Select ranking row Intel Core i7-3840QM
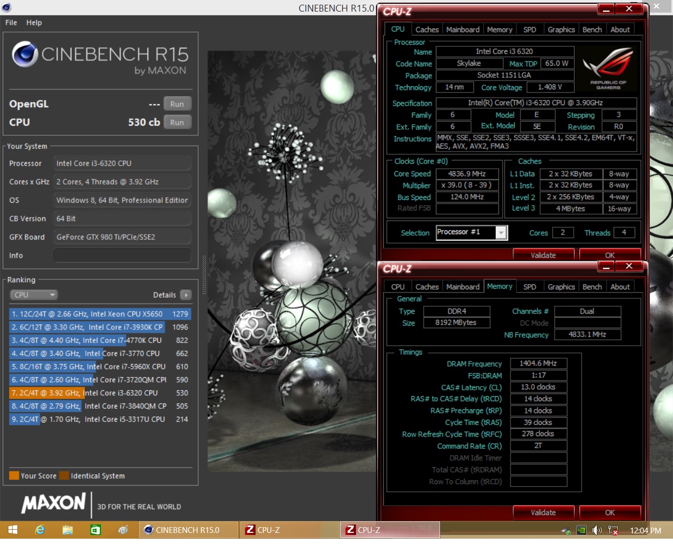This screenshot has width=673, height=545. click(x=100, y=406)
